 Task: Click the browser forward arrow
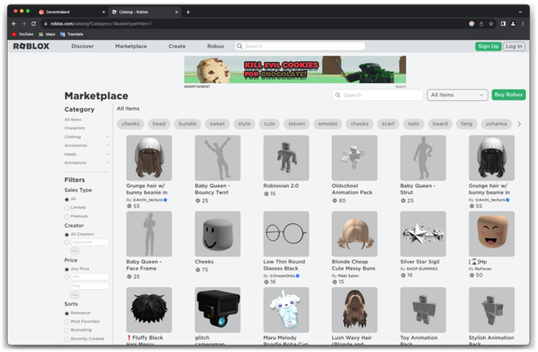24,24
